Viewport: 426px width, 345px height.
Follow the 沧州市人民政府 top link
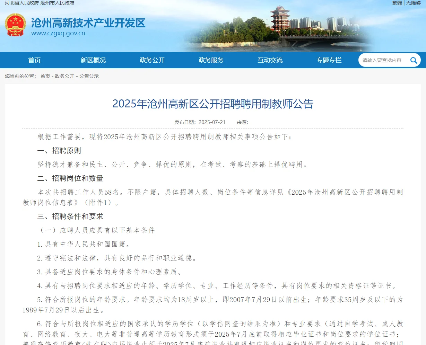coord(57,3)
